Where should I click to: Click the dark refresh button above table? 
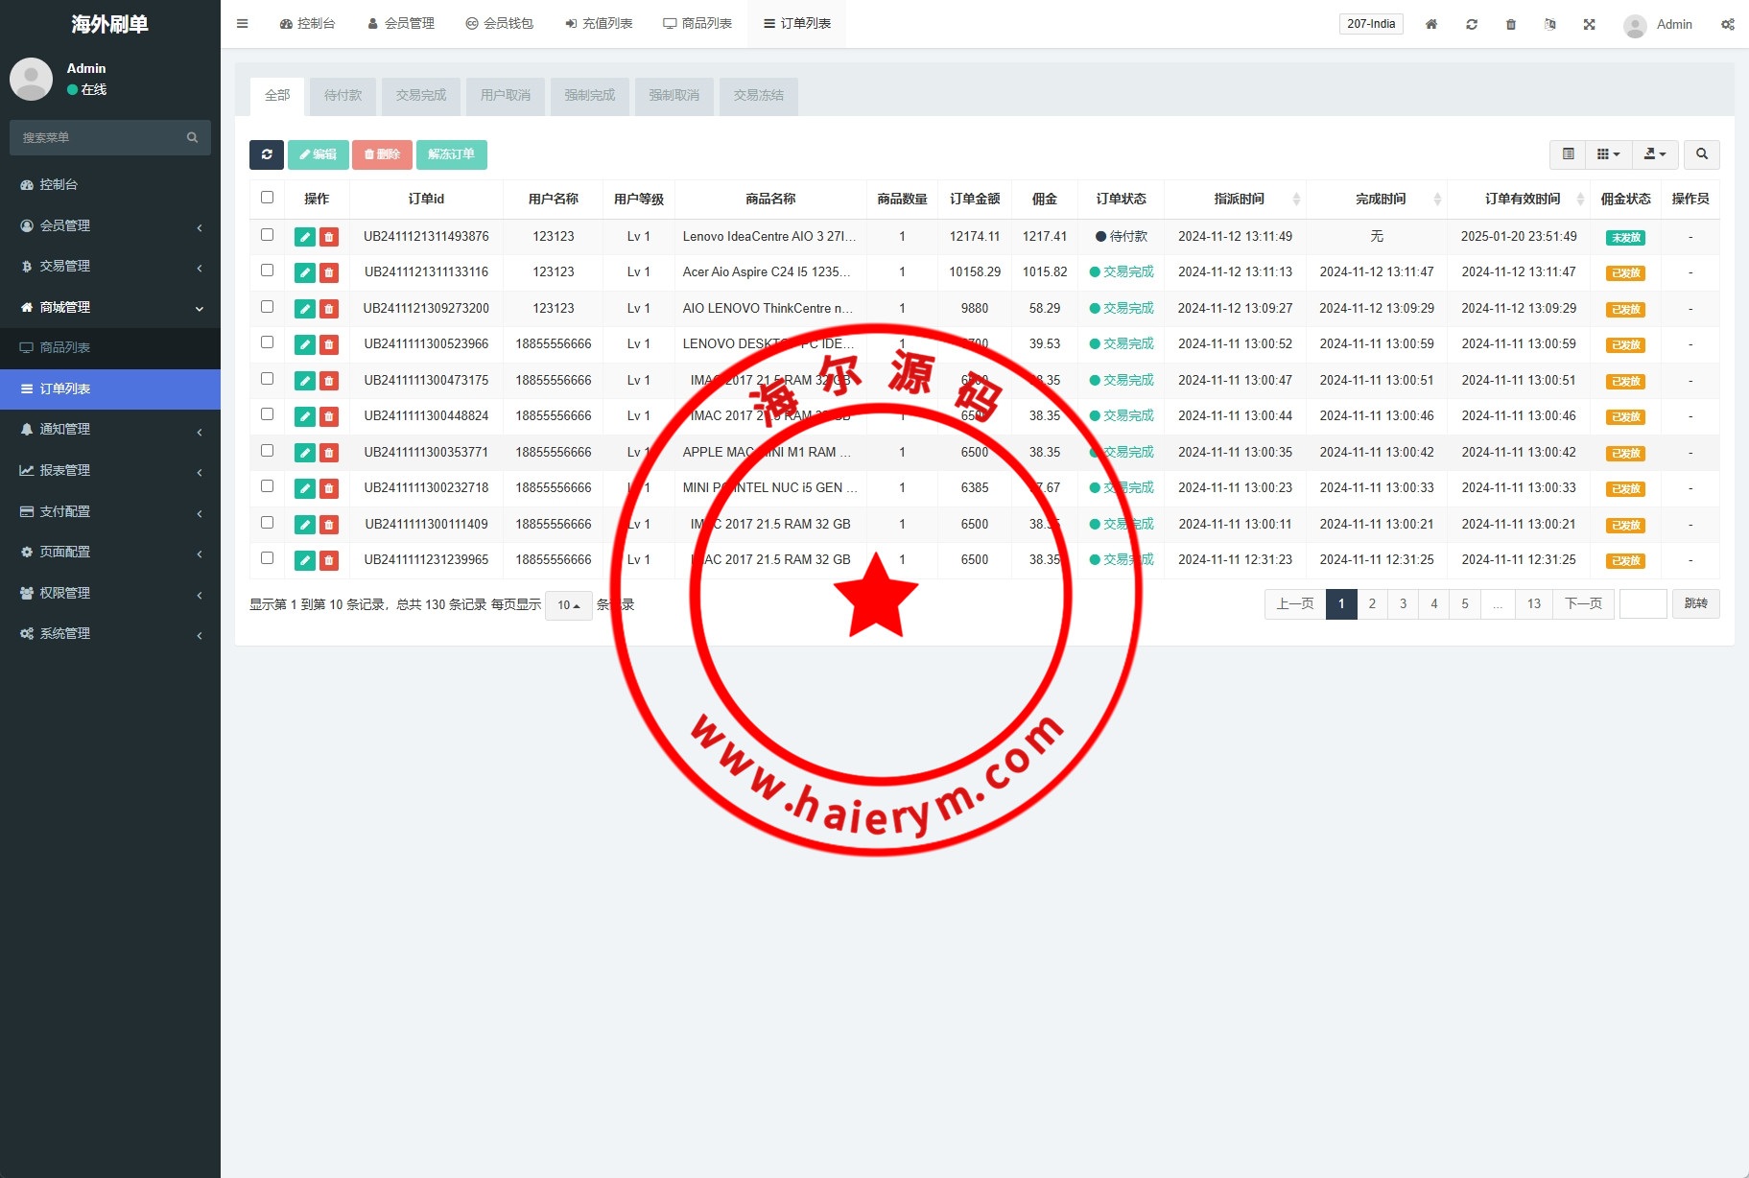click(x=267, y=154)
